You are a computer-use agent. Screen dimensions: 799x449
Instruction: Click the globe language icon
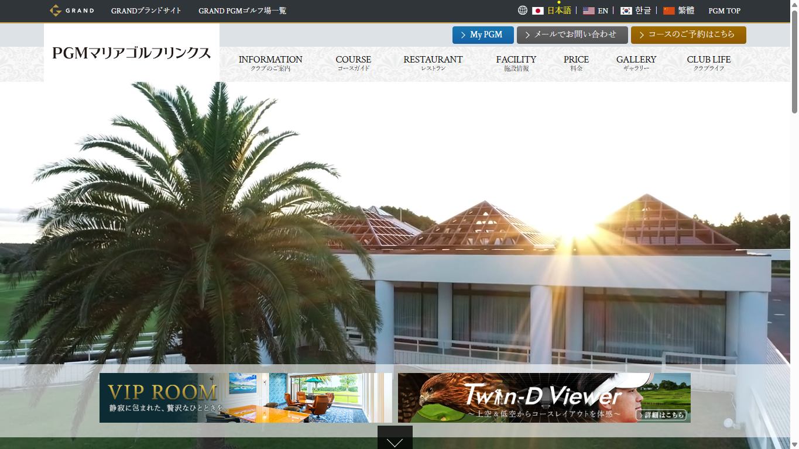(523, 11)
